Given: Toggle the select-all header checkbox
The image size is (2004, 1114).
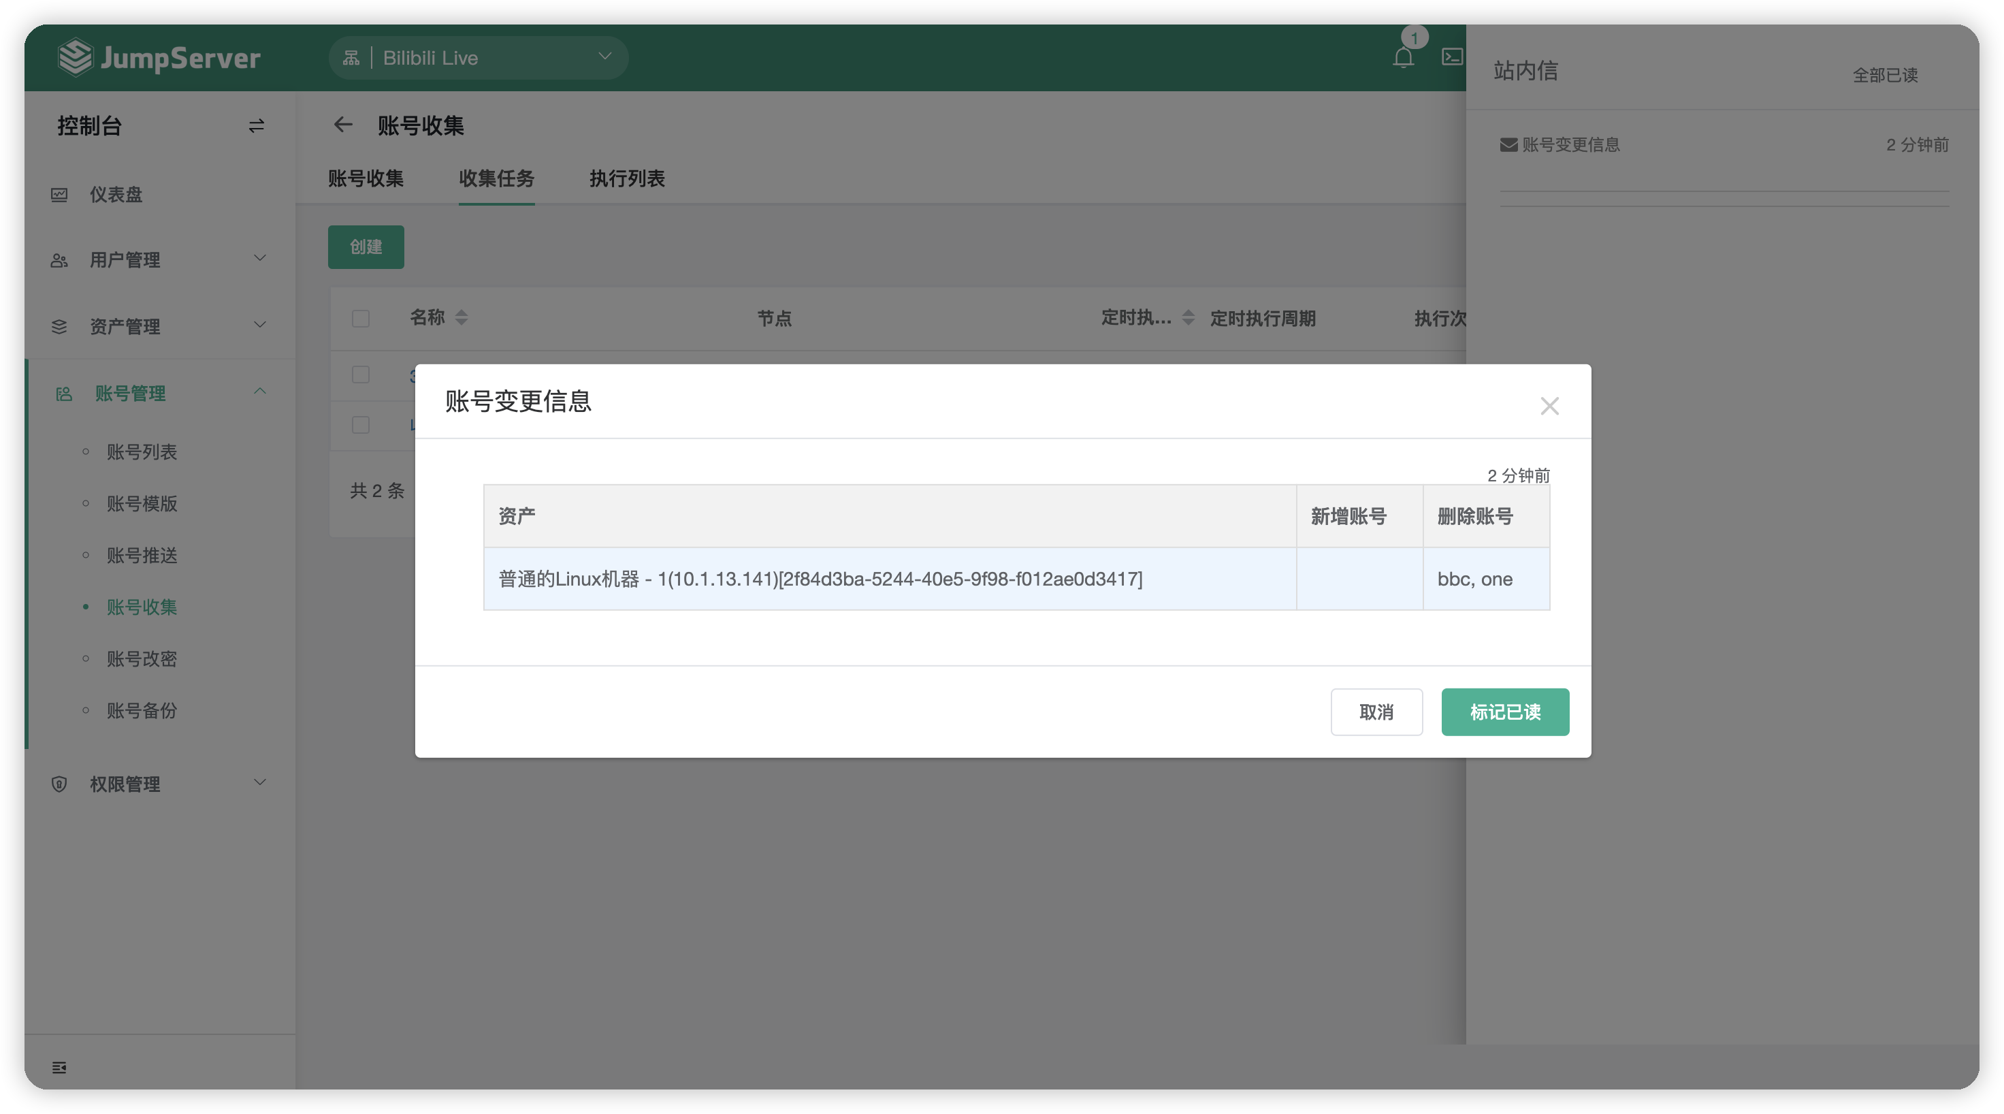Looking at the screenshot, I should (360, 318).
